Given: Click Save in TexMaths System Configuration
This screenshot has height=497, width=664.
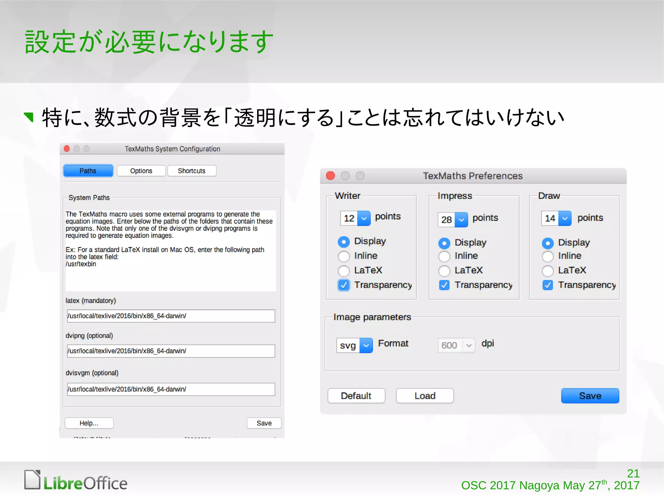Looking at the screenshot, I should pyautogui.click(x=264, y=423).
